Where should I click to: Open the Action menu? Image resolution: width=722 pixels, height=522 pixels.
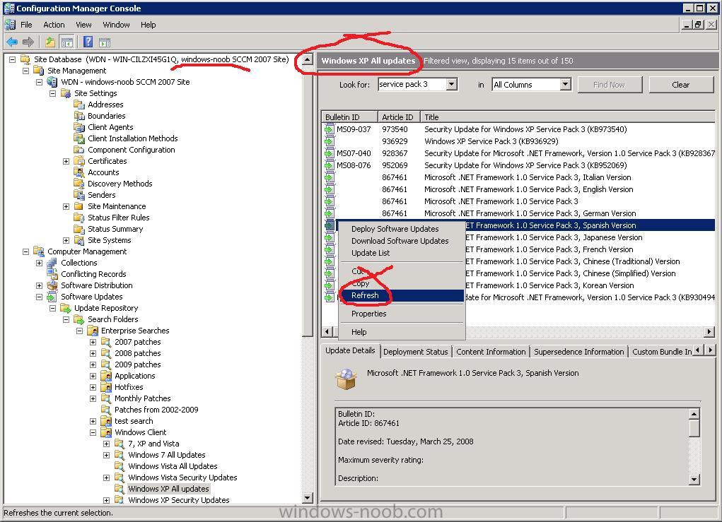tap(54, 25)
